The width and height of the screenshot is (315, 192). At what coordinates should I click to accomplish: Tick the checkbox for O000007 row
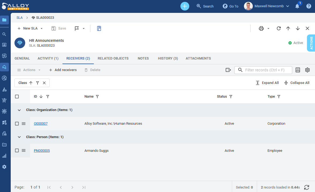click(x=17, y=124)
